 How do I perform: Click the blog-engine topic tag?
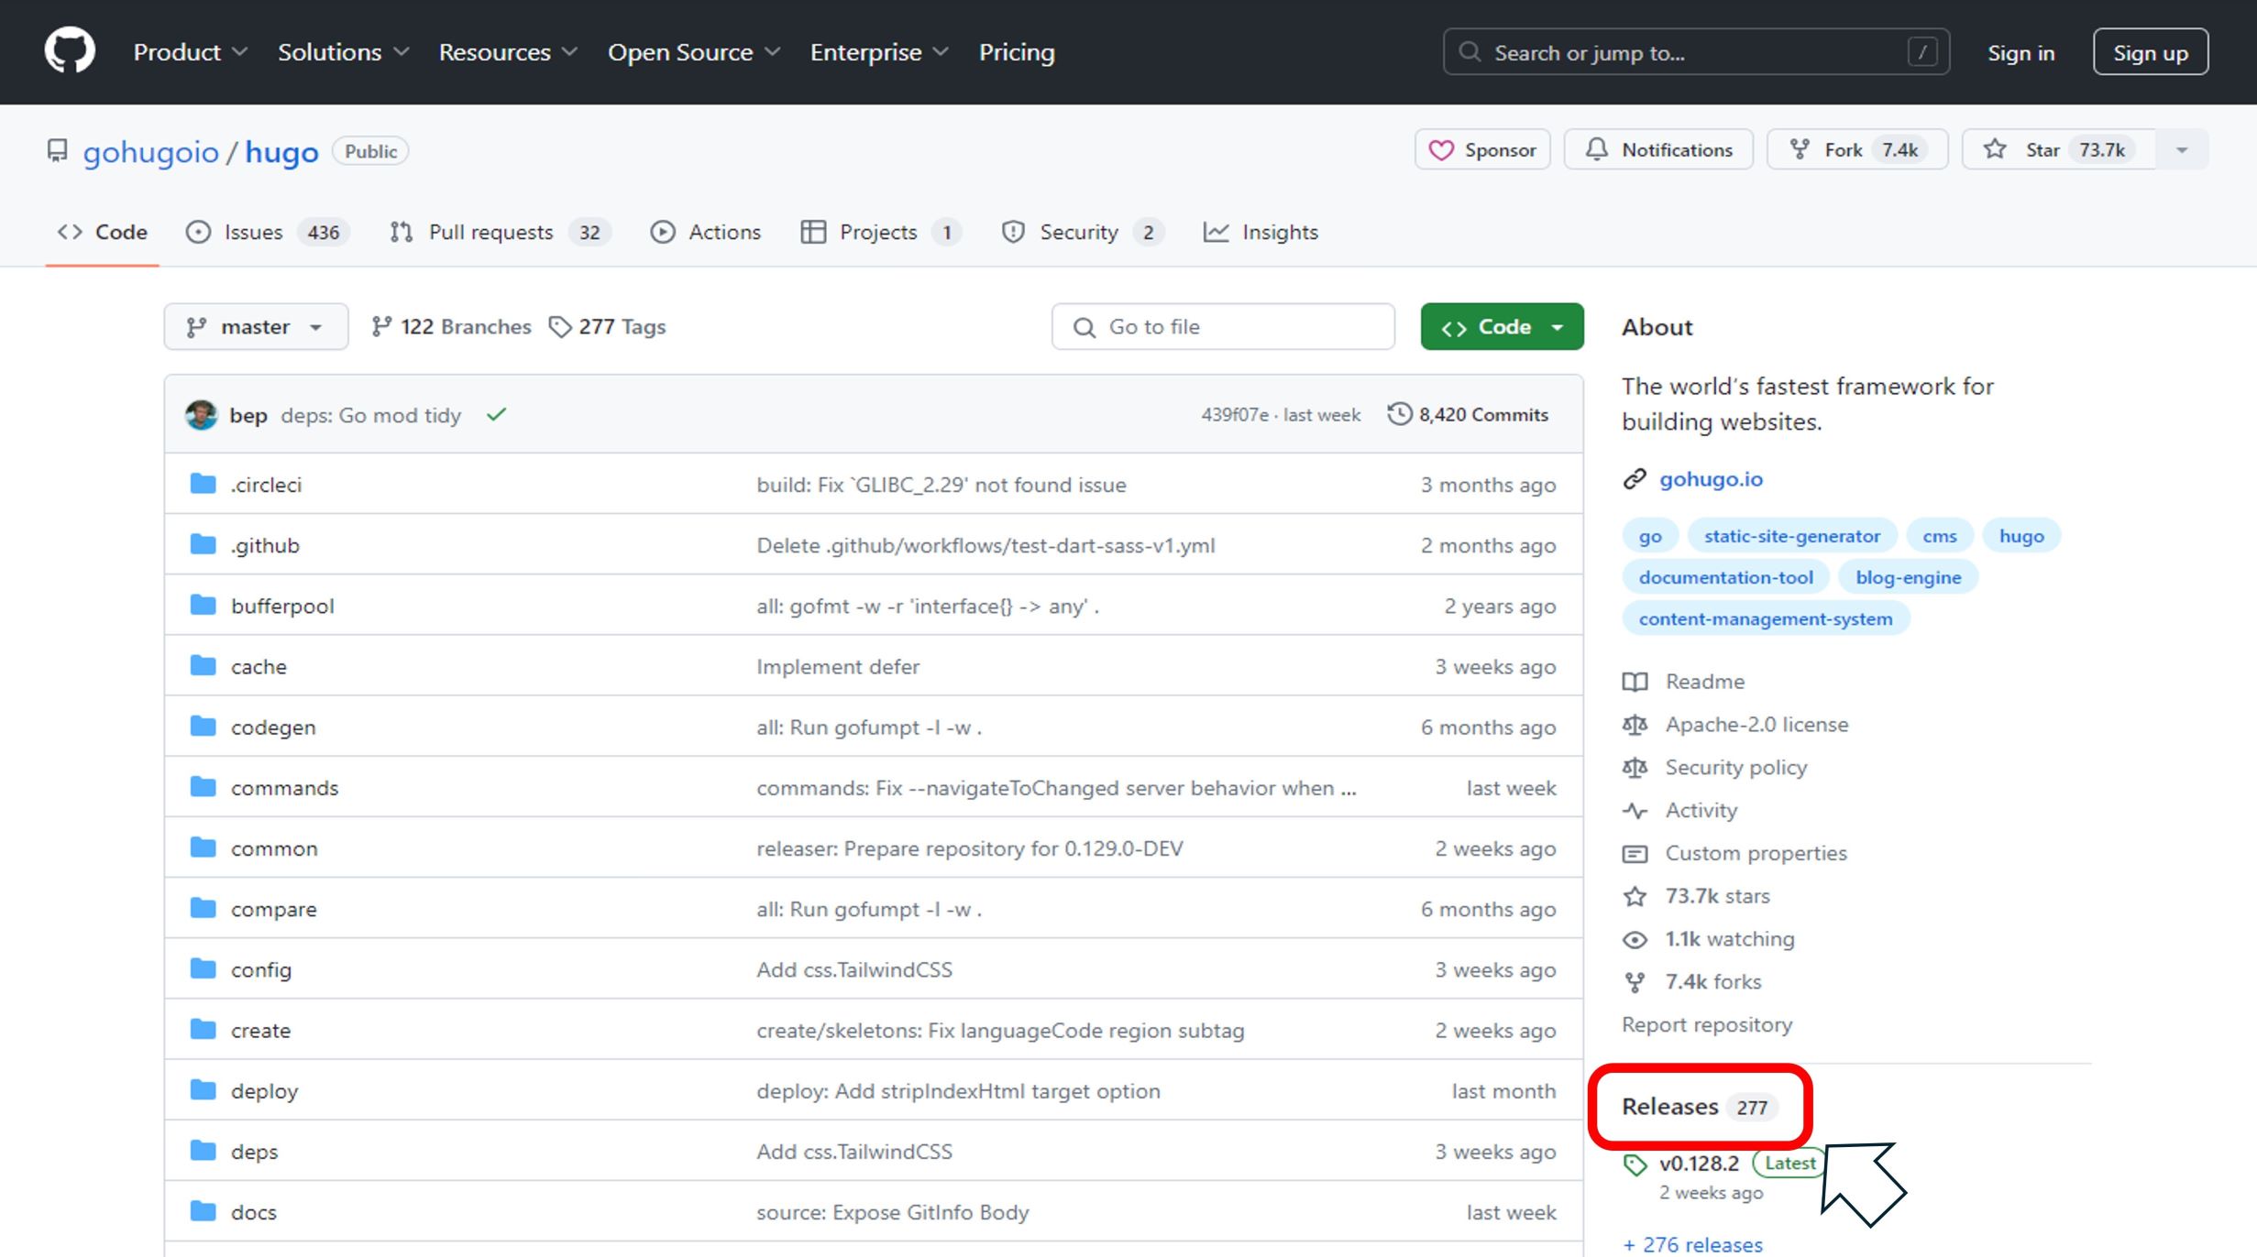pyautogui.click(x=1908, y=577)
